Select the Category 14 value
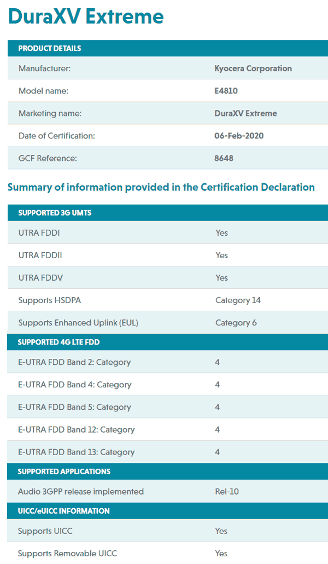 click(x=238, y=300)
